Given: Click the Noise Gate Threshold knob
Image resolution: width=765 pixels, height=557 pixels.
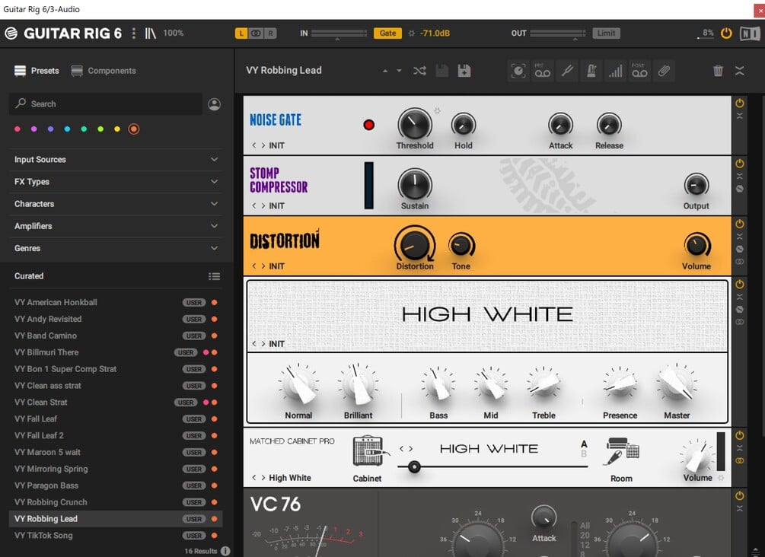Looking at the screenshot, I should click(415, 124).
